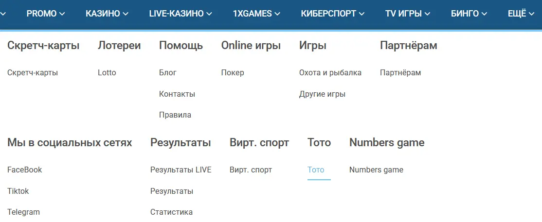542x222 pixels.
Task: Open the Покер link
Action: 233,73
